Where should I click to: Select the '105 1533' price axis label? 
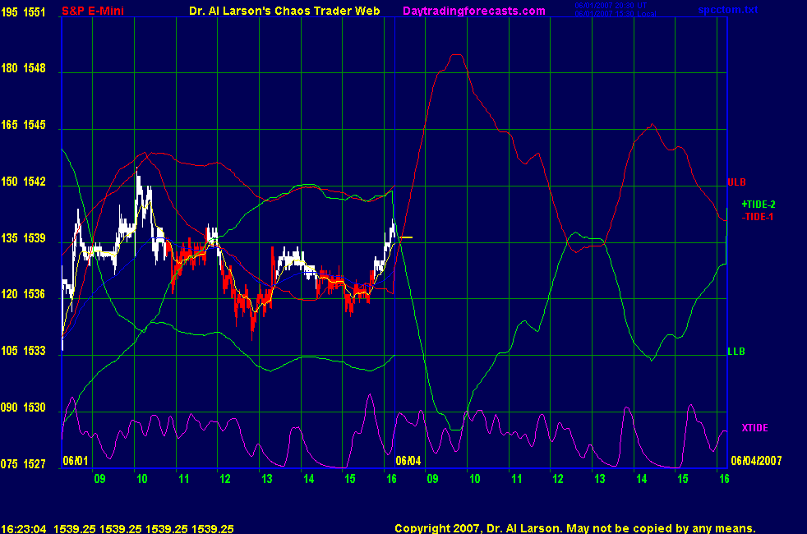[x=23, y=350]
